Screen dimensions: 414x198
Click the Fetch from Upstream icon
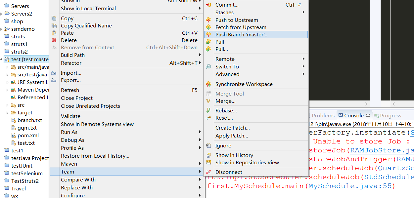point(208,27)
